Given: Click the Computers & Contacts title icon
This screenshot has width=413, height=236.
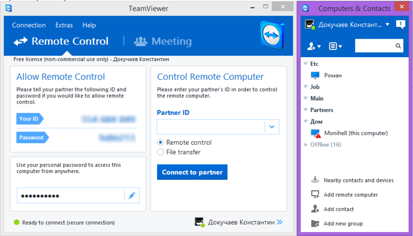Looking at the screenshot, I should pos(306,8).
